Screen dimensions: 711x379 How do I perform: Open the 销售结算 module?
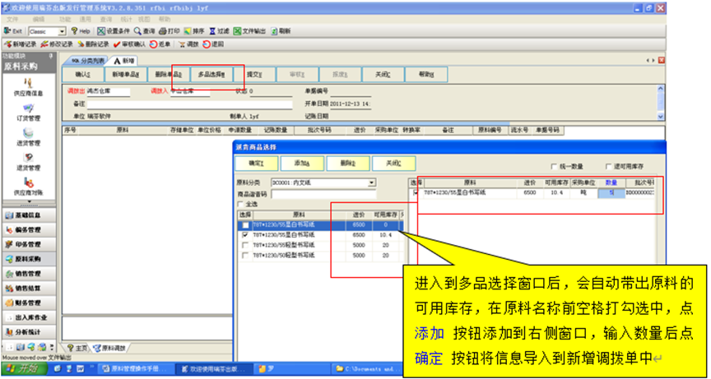click(x=29, y=289)
